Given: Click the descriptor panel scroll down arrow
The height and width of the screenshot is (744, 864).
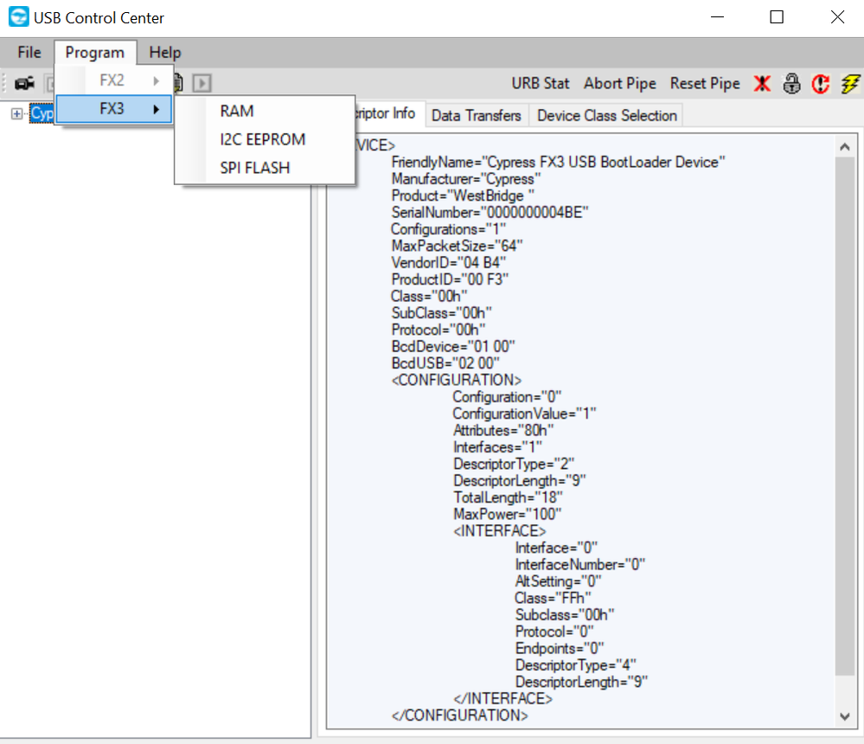Looking at the screenshot, I should (845, 715).
